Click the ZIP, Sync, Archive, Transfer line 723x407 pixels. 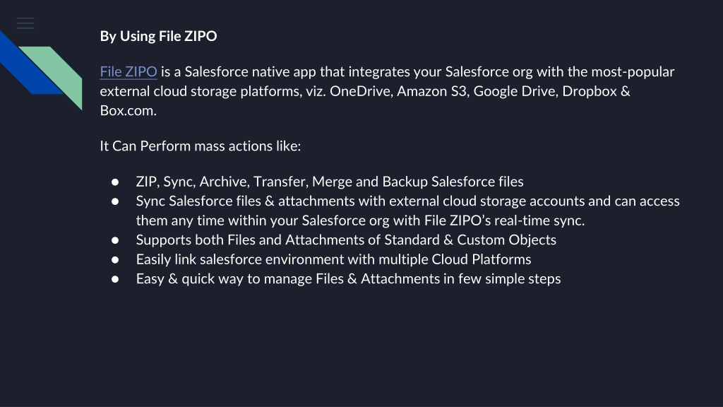click(330, 182)
